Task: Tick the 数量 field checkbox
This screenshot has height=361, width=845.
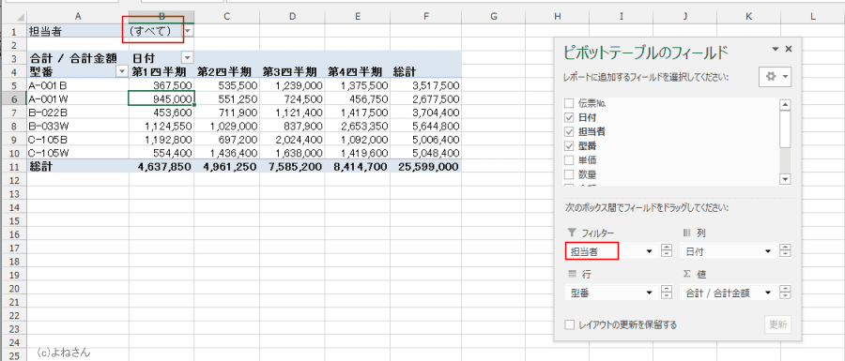Action: (x=569, y=174)
